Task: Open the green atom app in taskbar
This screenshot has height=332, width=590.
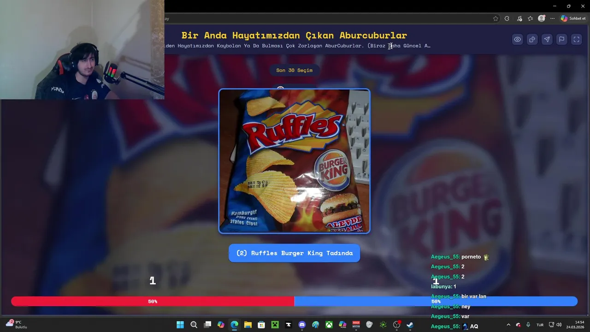Action: [383, 325]
